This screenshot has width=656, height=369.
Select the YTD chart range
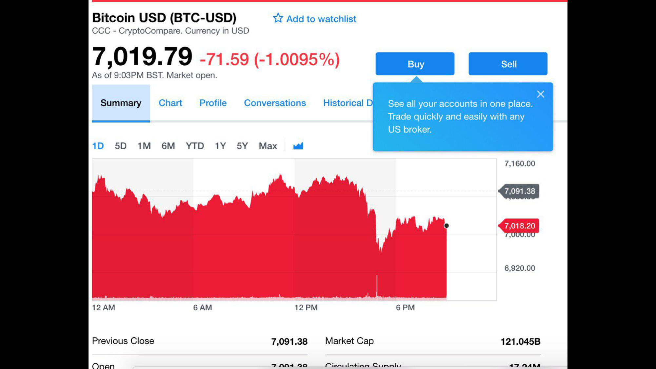click(195, 146)
